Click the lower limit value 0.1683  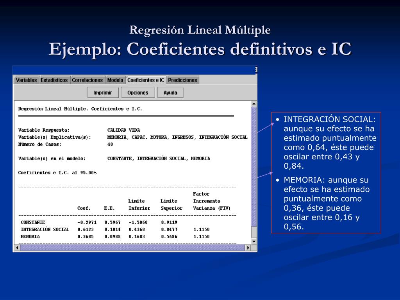pos(137,237)
